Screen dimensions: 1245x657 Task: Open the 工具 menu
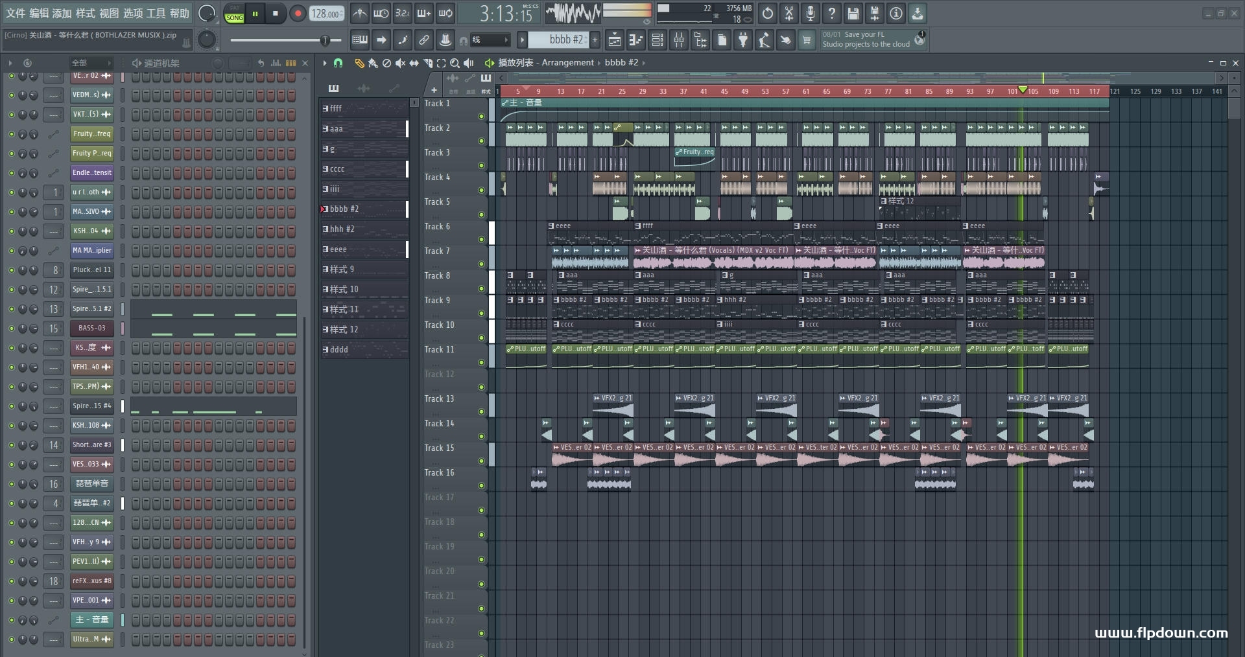(x=156, y=13)
